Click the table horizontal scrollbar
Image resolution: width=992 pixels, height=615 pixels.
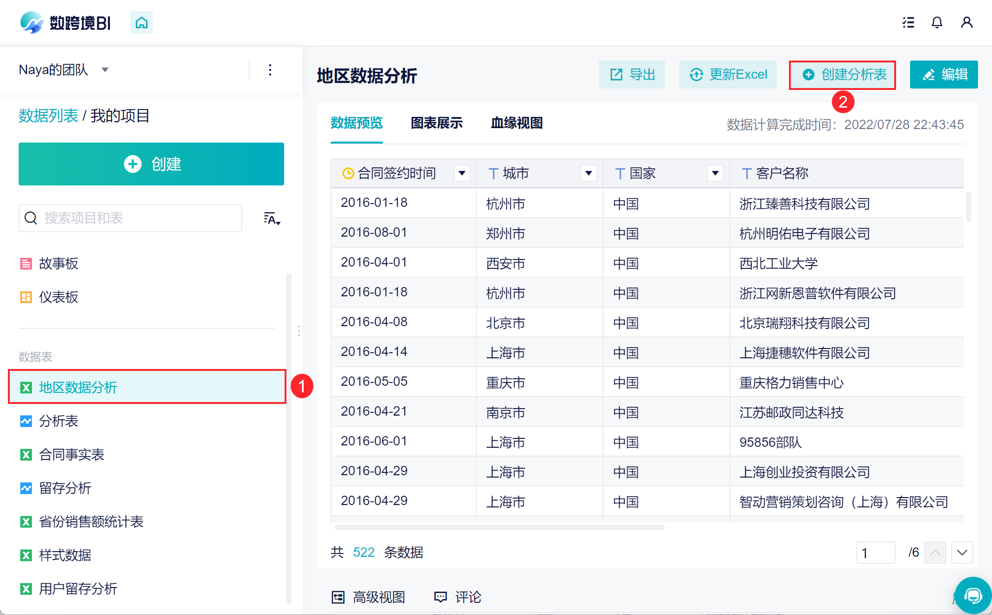(499, 527)
